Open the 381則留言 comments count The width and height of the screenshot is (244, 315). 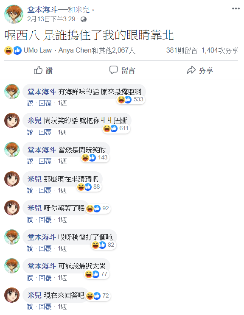tap(182, 50)
